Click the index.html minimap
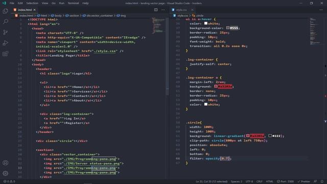Screen dimensions: 327x184 pyautogui.click(x=158, y=26)
